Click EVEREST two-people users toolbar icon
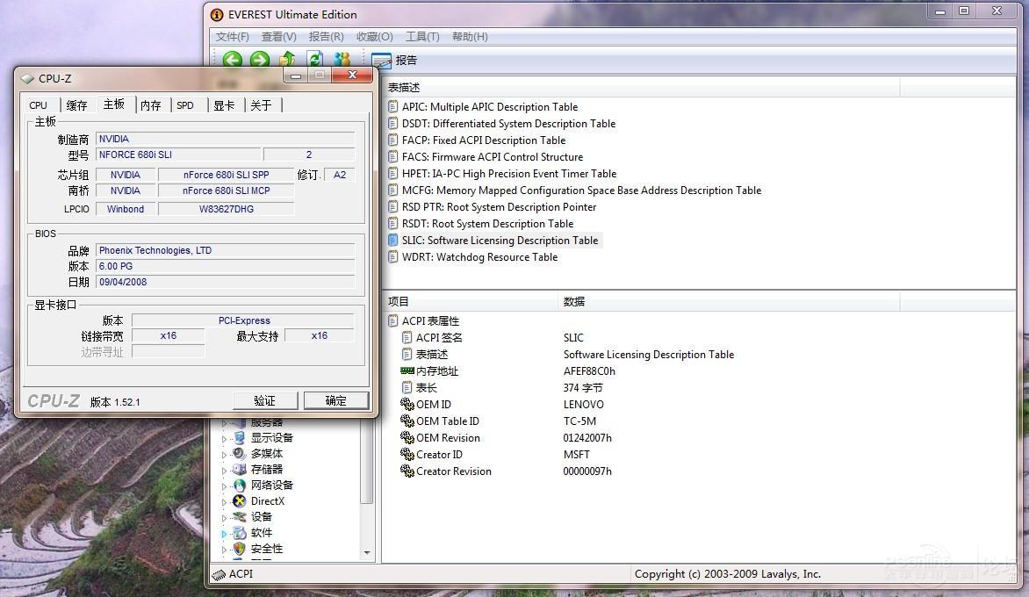This screenshot has width=1029, height=597. (x=342, y=60)
